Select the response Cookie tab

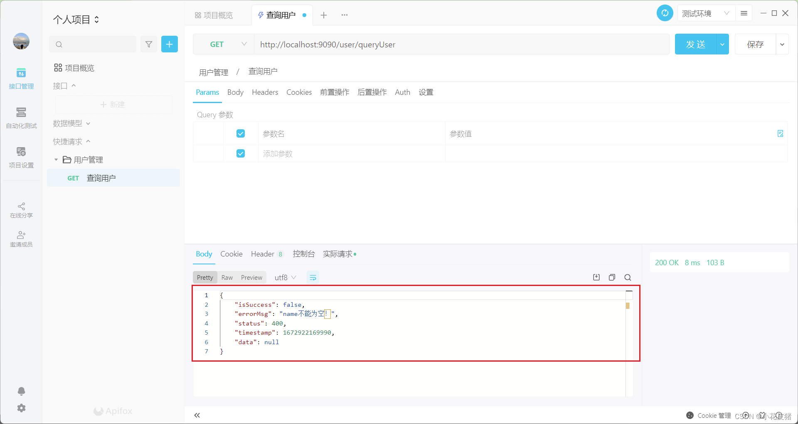[232, 254]
